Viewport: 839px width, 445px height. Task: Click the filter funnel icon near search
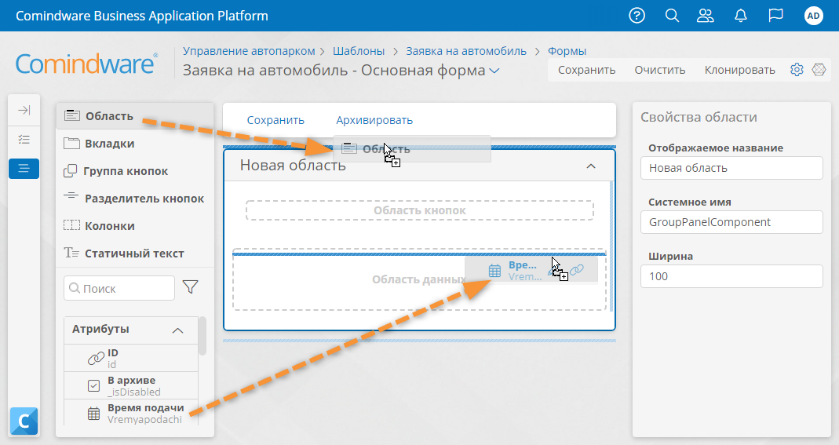tap(191, 287)
